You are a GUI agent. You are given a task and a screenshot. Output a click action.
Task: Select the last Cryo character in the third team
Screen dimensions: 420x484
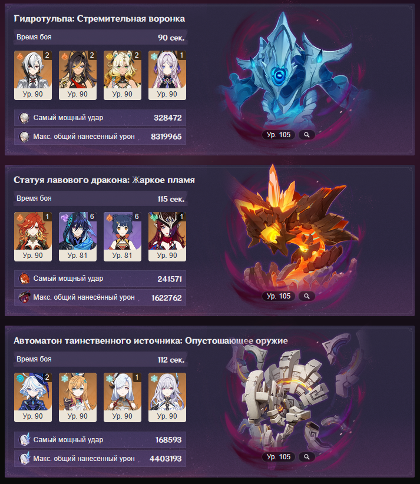pyautogui.click(x=167, y=397)
